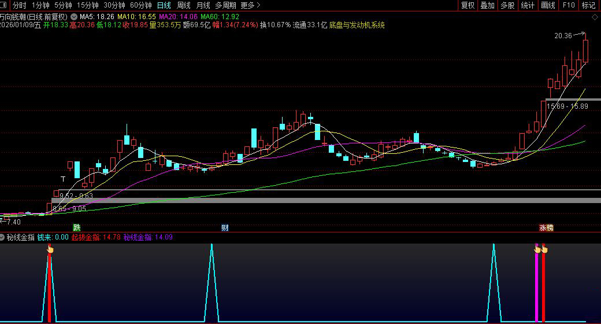Viewport: 601px width, 324px height.
Task: Click the 2026/01/09/五 date label
Action: point(20,25)
